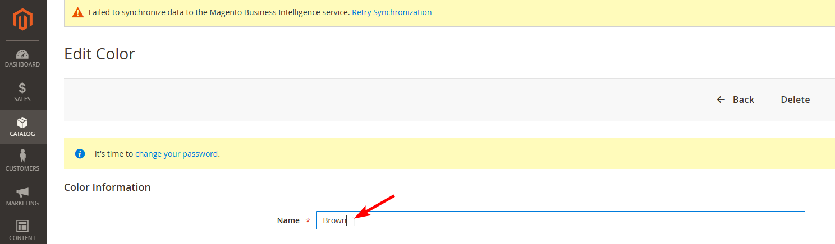Go Back using the arrow button
835x244 pixels.
coord(735,100)
